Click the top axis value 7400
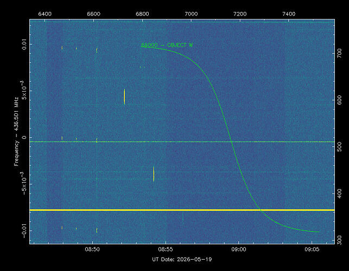The height and width of the screenshot is (271, 349). click(x=289, y=14)
